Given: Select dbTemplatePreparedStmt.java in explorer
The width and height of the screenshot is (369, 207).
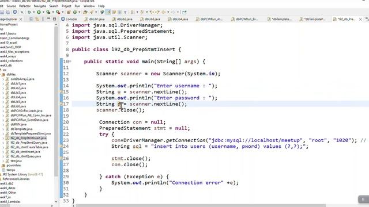Looking at the screenshot, I should [31, 133].
